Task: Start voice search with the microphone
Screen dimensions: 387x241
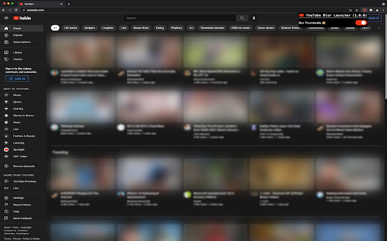Action: 253,18
